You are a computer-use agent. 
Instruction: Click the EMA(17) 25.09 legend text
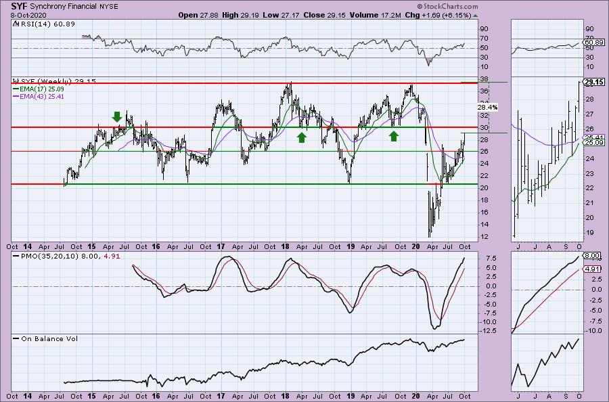pyautogui.click(x=43, y=89)
